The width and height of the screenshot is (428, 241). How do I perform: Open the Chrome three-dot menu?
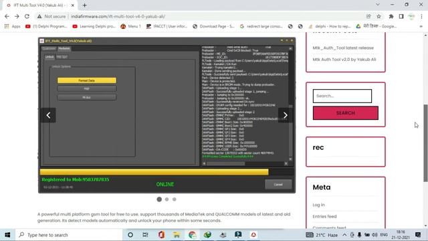pyautogui.click(x=421, y=16)
